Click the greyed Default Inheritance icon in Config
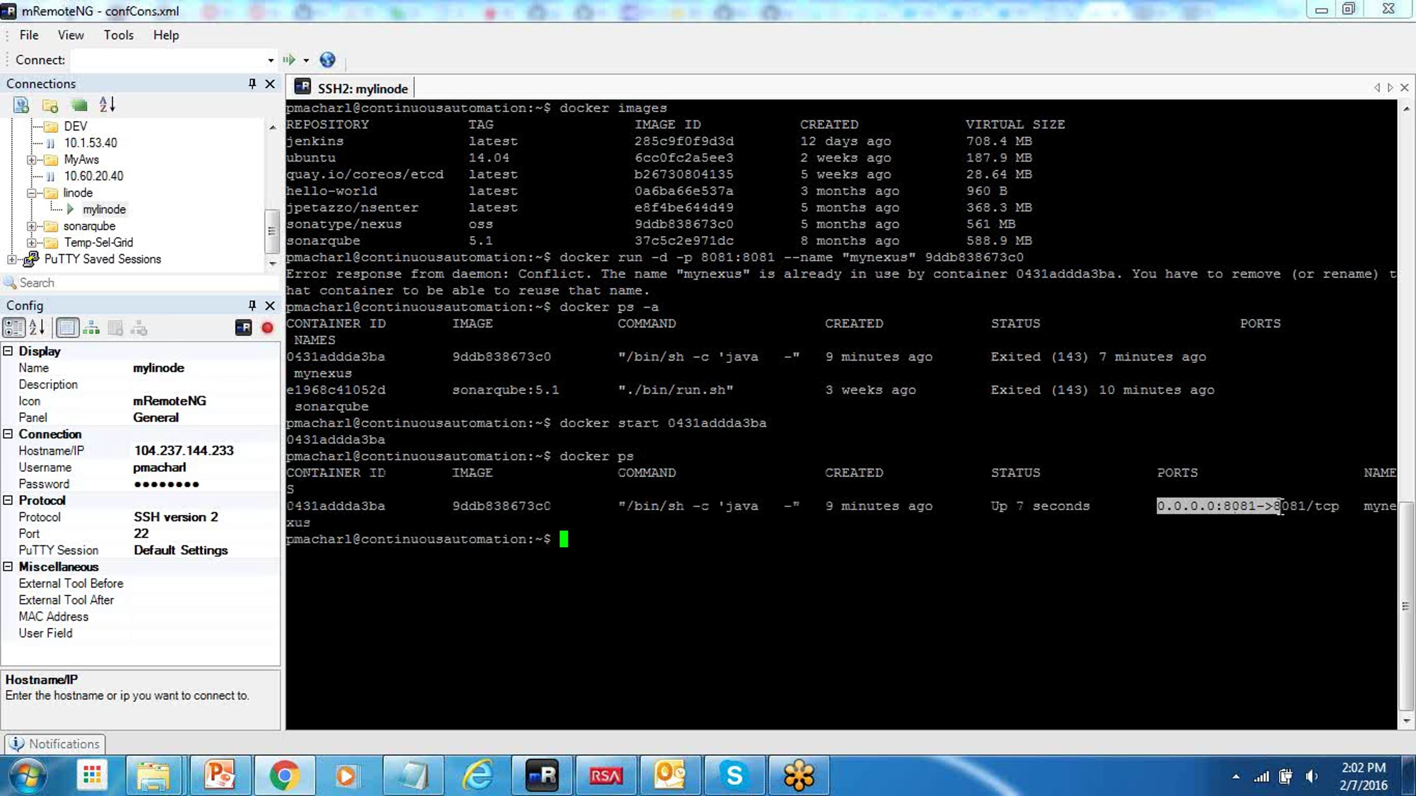The width and height of the screenshot is (1416, 796). point(139,328)
